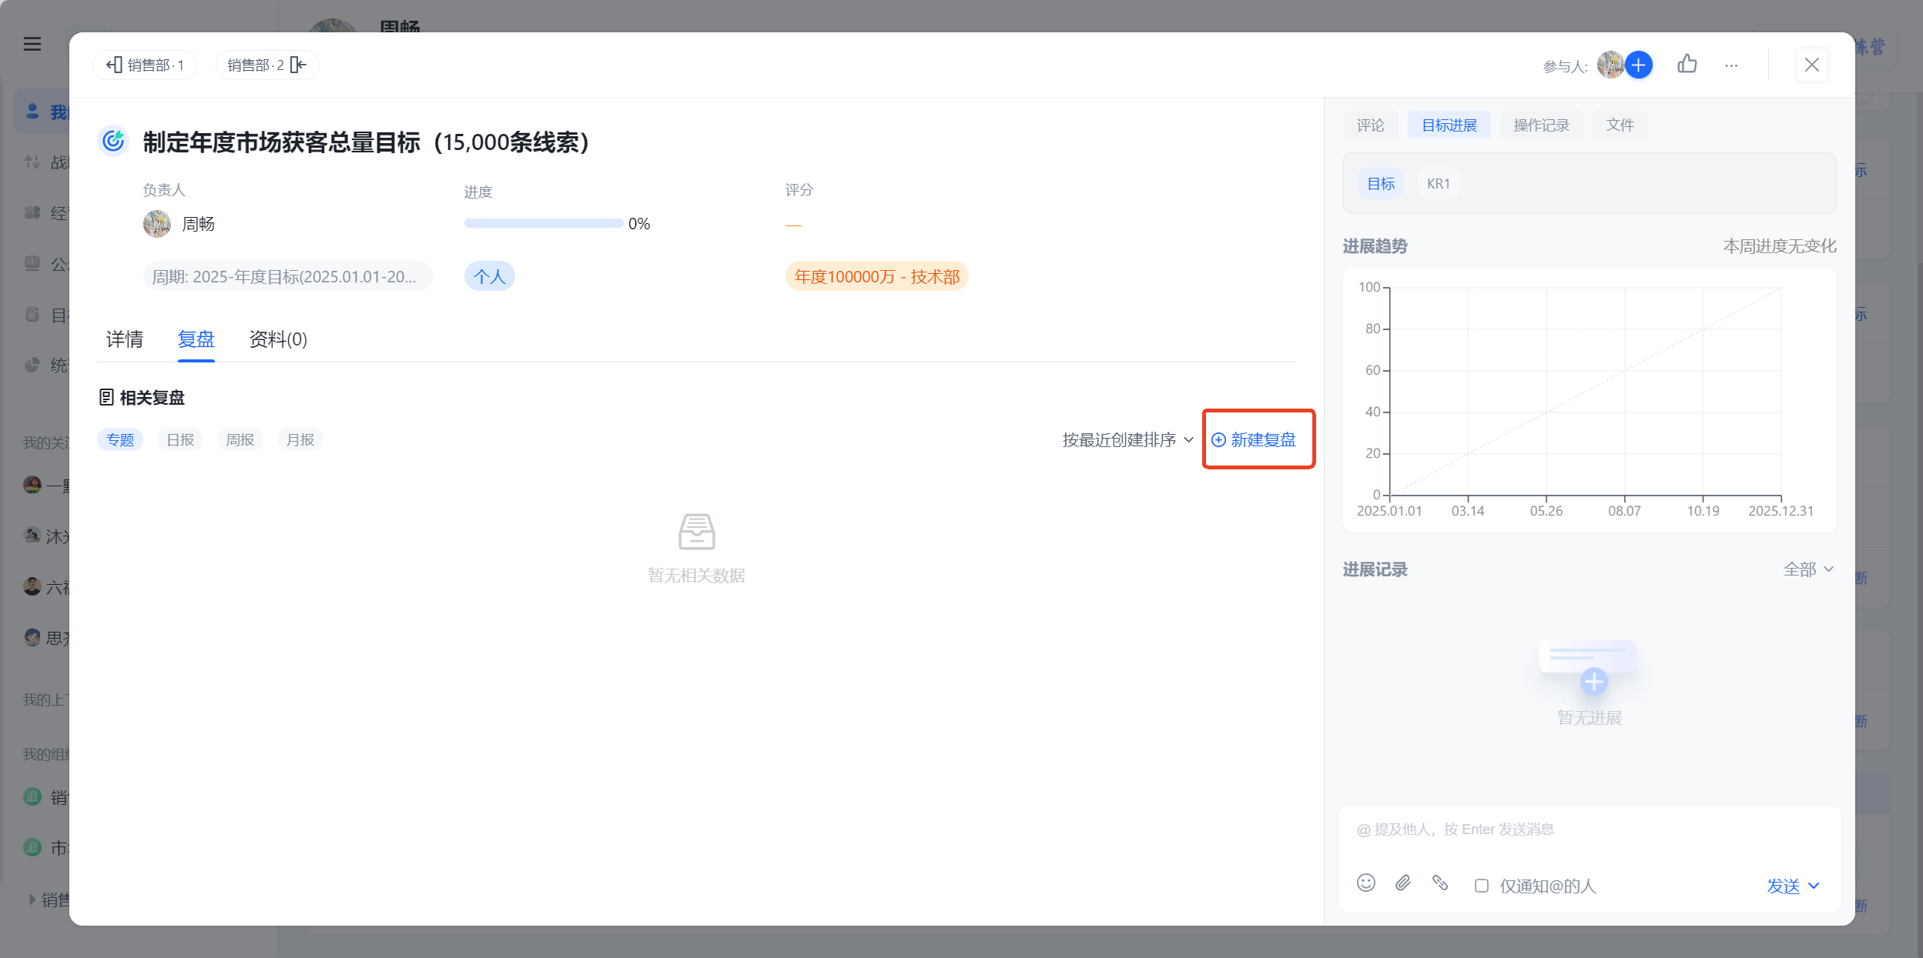This screenshot has width=1923, height=958.
Task: Go to previous objective 销售部·1
Action: (x=145, y=65)
